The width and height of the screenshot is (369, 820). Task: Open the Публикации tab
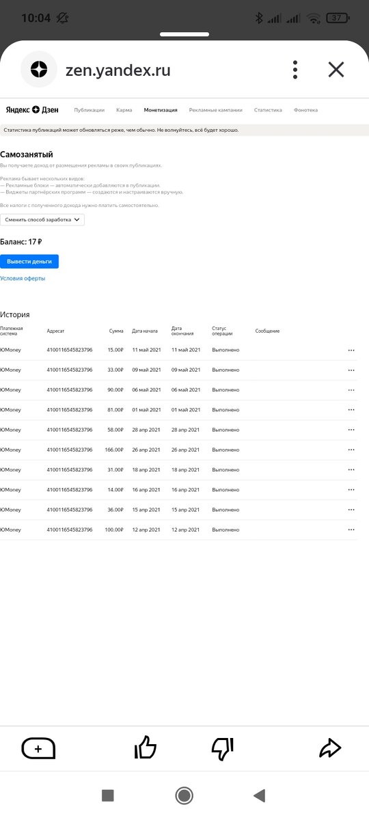pos(90,110)
